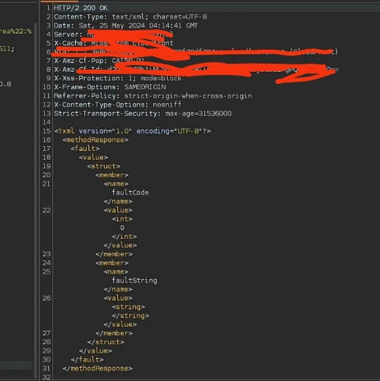Select the SAMEORIGIN value
The width and height of the screenshot is (380, 381).
pyautogui.click(x=145, y=87)
